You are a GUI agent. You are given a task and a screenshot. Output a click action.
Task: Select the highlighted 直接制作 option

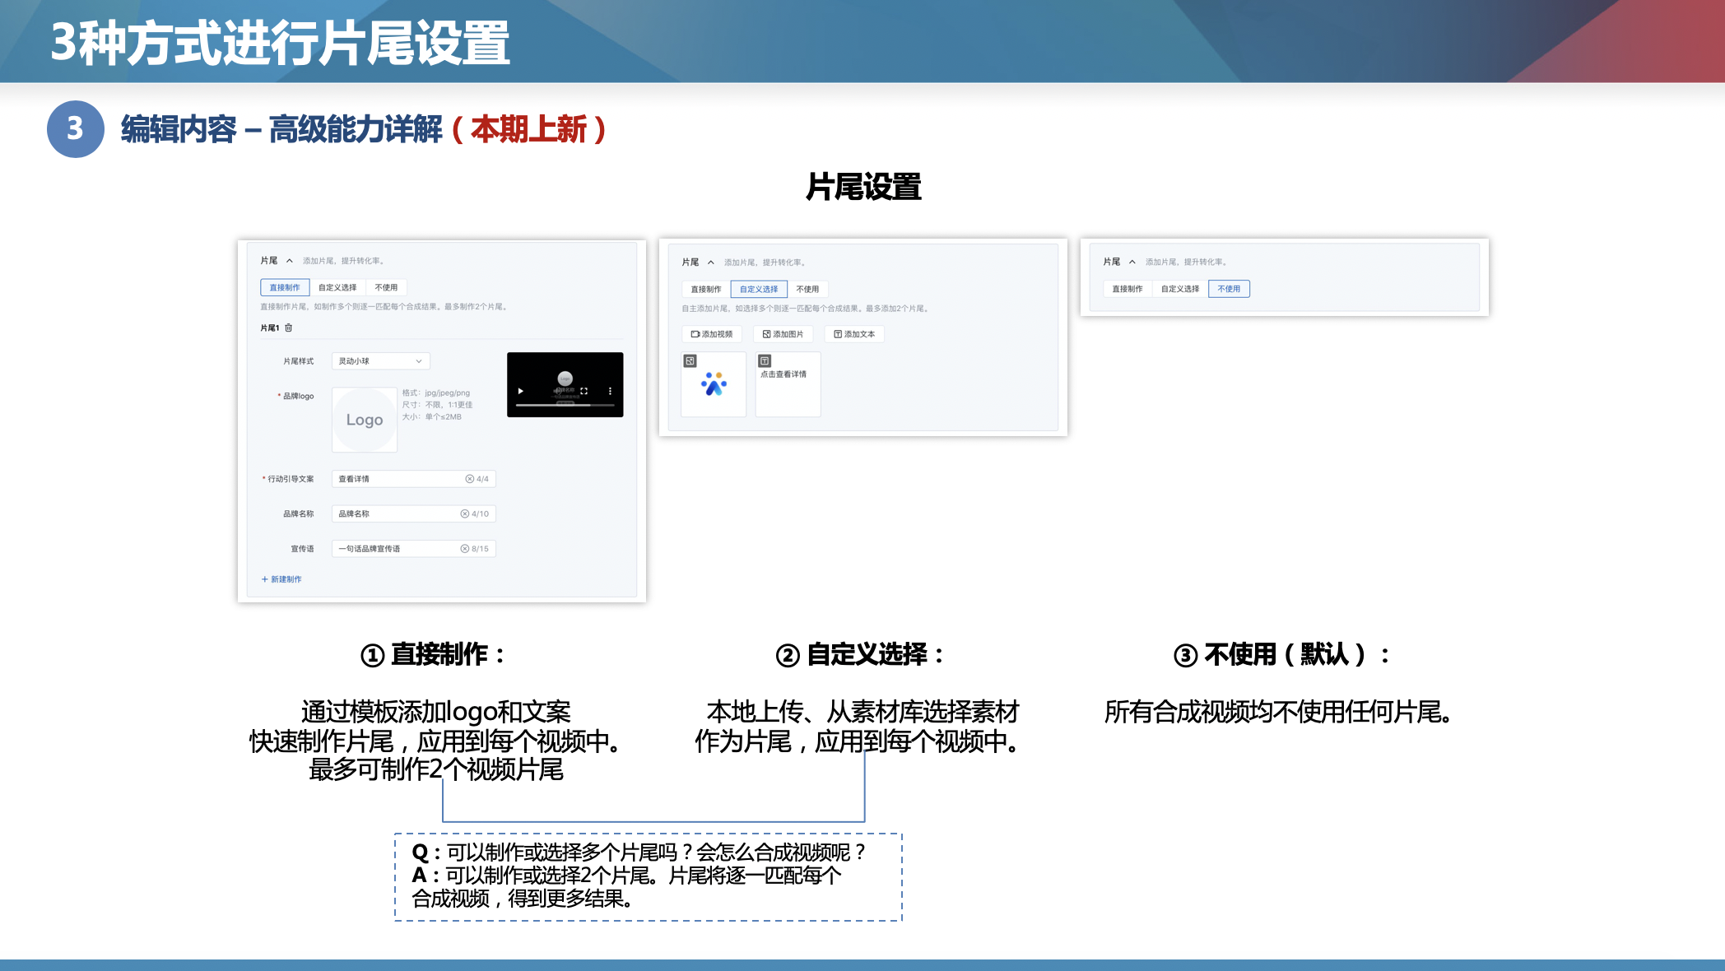[x=285, y=287]
